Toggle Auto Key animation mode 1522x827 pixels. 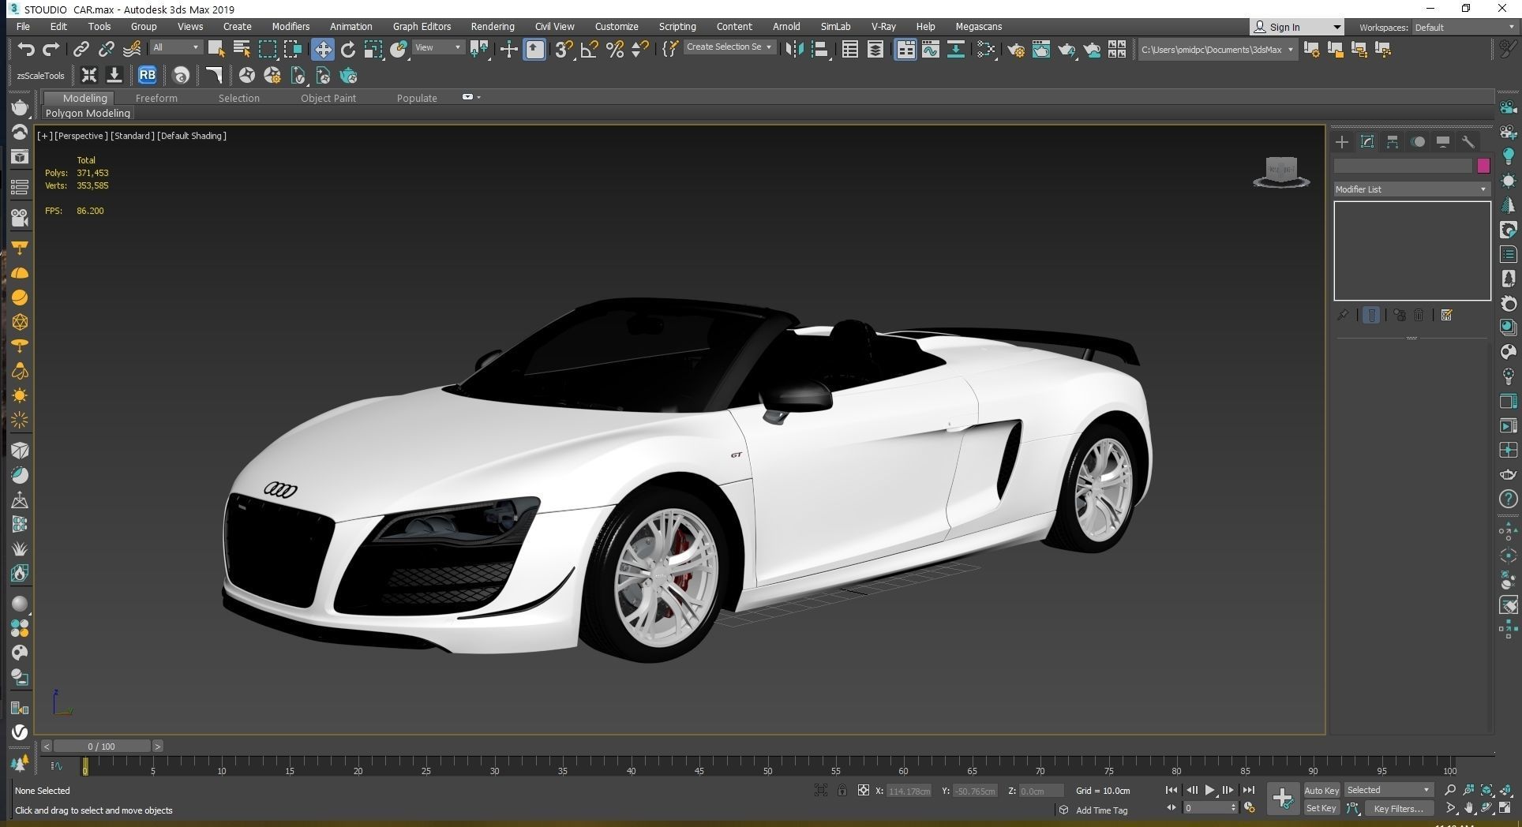click(x=1321, y=790)
